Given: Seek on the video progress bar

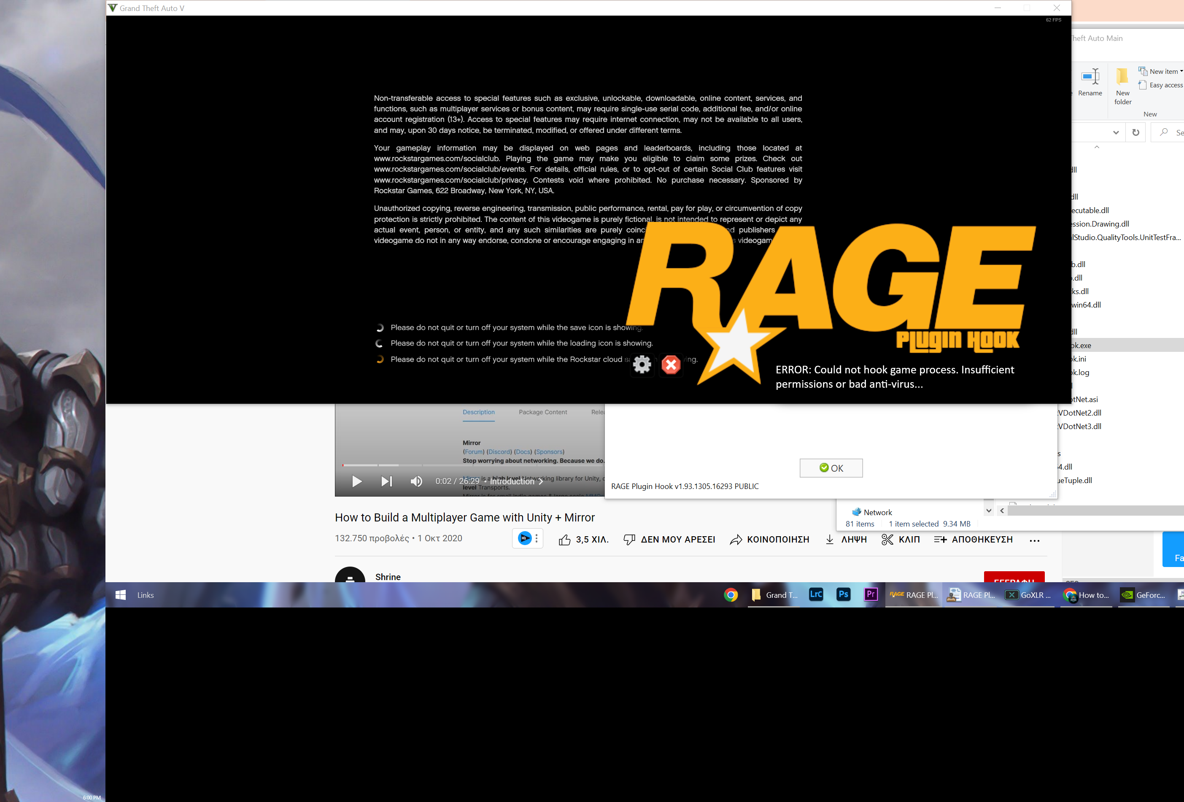Looking at the screenshot, I should [458, 464].
